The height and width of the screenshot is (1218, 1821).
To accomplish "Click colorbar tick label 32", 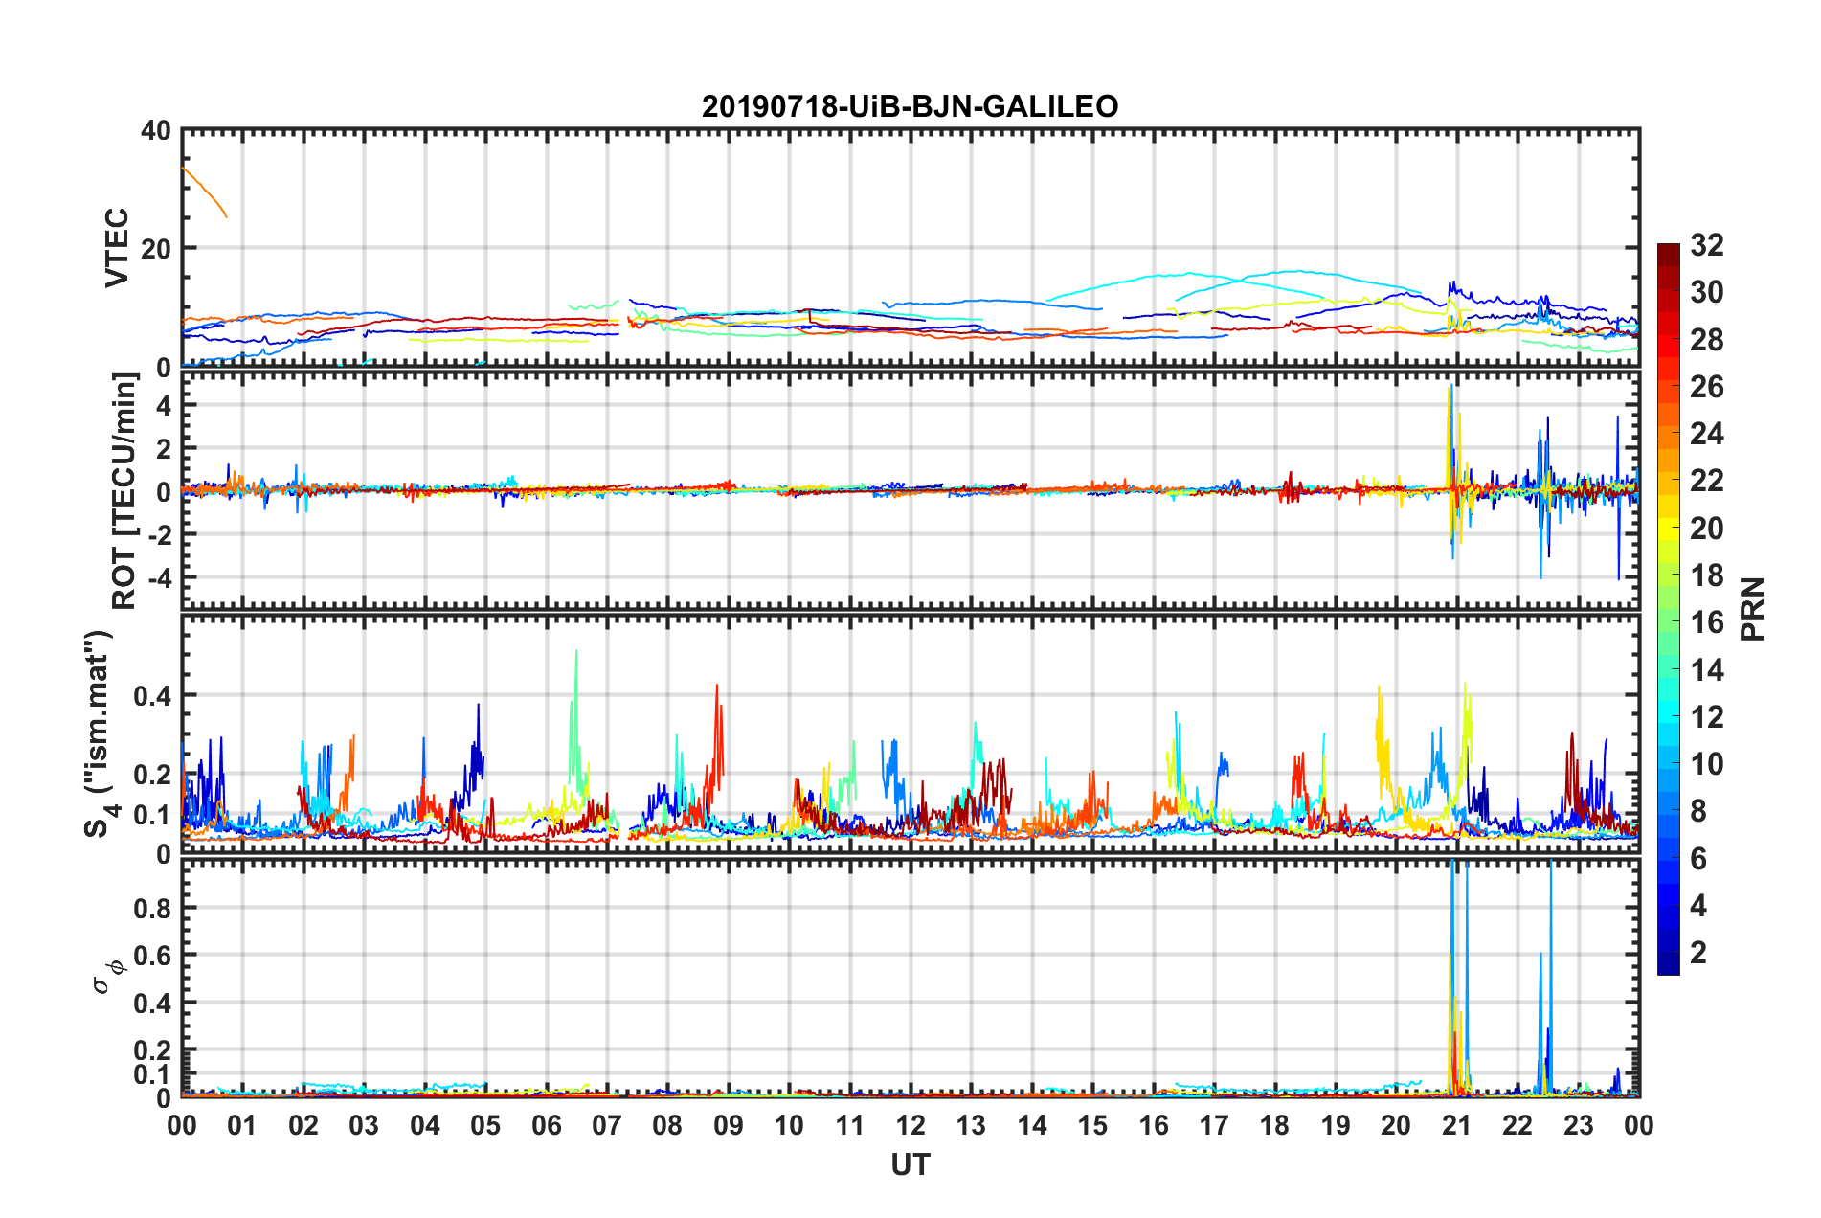I will coord(1707,245).
